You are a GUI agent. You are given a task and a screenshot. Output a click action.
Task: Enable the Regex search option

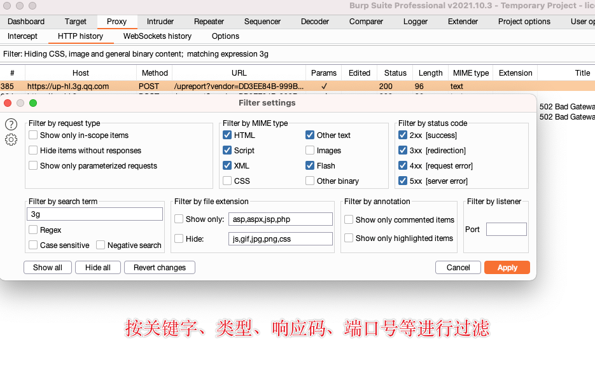click(33, 230)
